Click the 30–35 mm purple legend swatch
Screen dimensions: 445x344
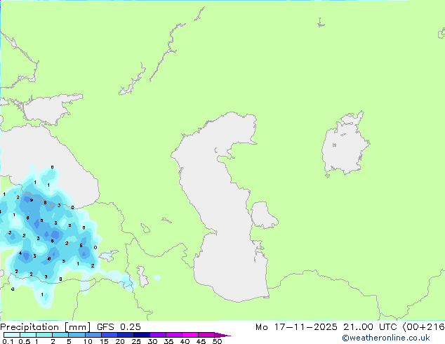[x=157, y=335]
